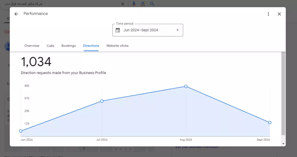Click the Aug 2024 peak data point

tap(186, 86)
